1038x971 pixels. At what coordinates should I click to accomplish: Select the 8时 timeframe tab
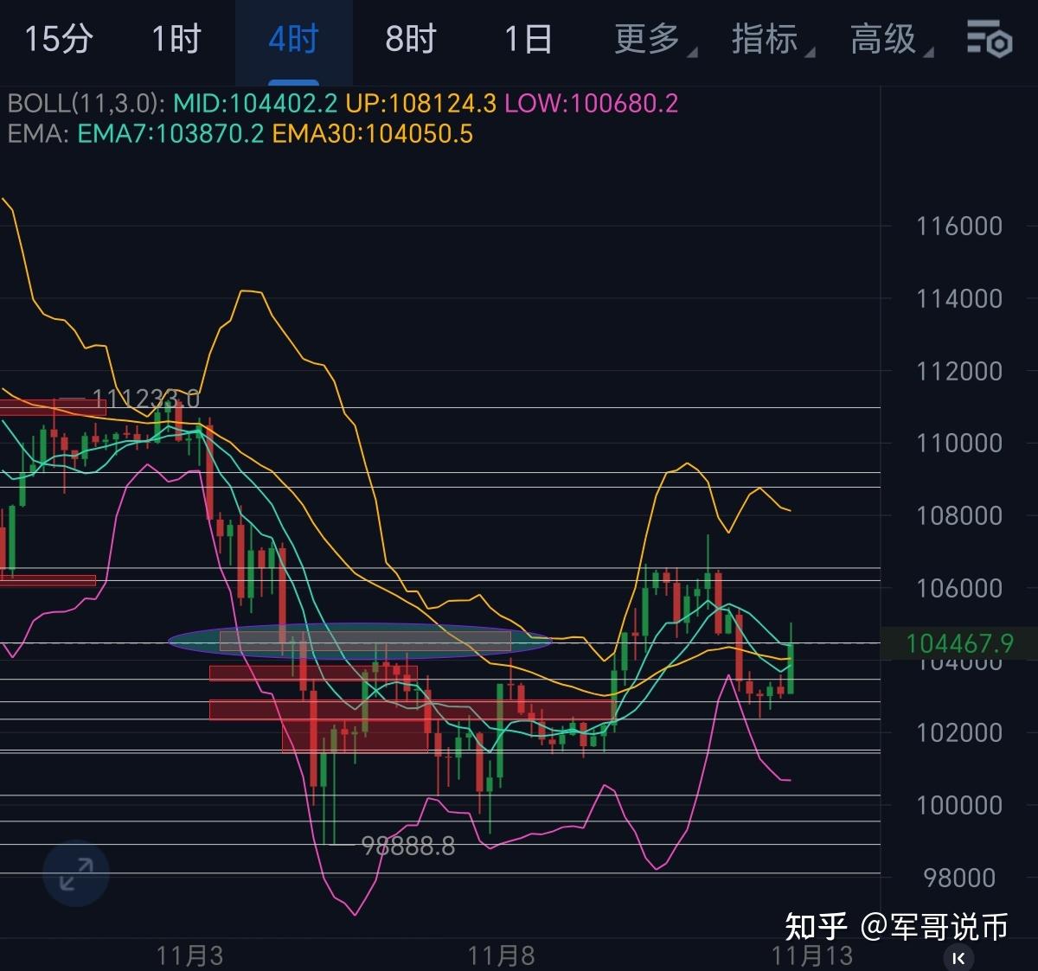(x=411, y=39)
